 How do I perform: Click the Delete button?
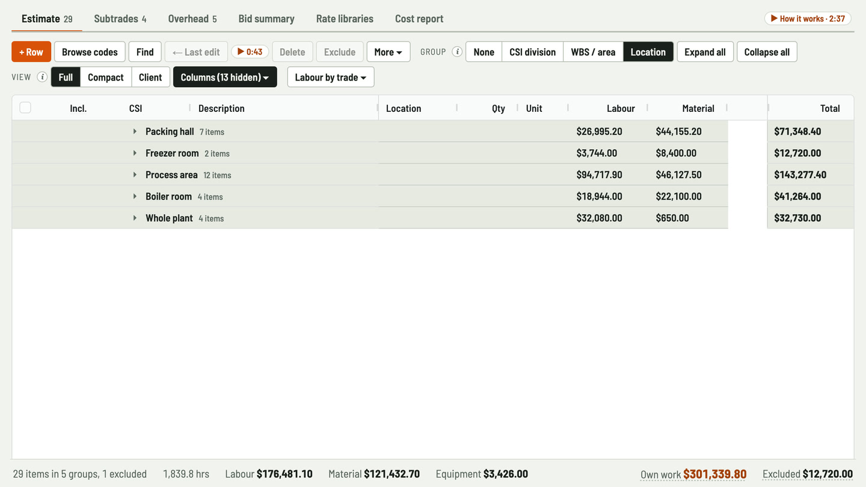[x=292, y=52]
